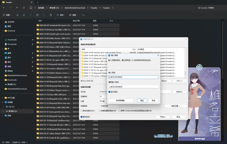Click the Delete trash icon in toolbar
This screenshot has width=227, height=144.
pos(51,15)
